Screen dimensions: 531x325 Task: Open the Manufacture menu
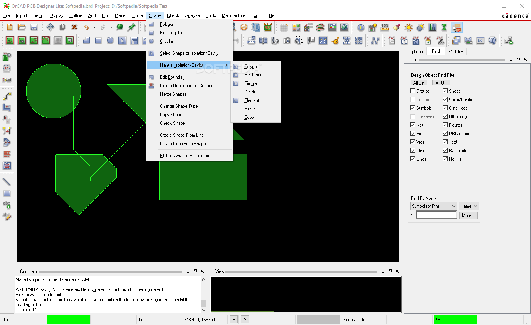(233, 15)
